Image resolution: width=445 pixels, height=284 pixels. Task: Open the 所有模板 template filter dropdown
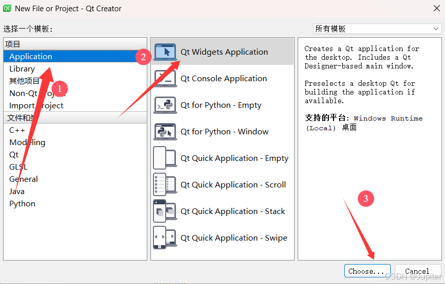377,29
